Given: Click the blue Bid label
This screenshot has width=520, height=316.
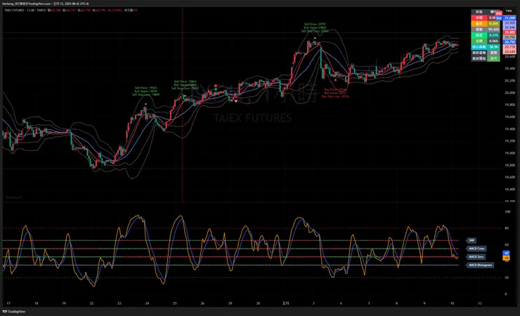Looking at the screenshot, I should [x=499, y=18].
